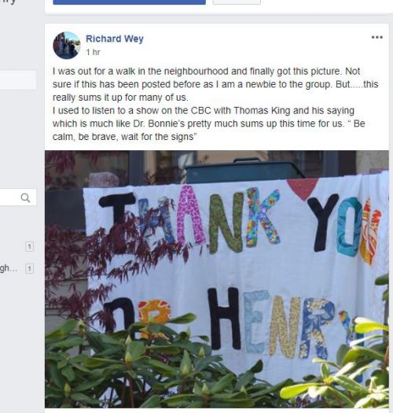Visit Richard Wey's profile via name link
The width and height of the screenshot is (393, 413).
pos(115,39)
